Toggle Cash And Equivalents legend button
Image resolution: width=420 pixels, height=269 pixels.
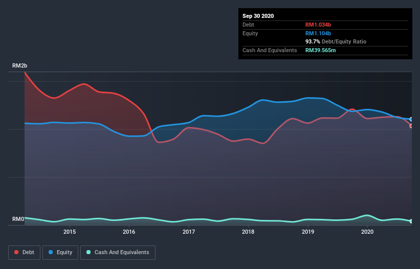pos(118,253)
